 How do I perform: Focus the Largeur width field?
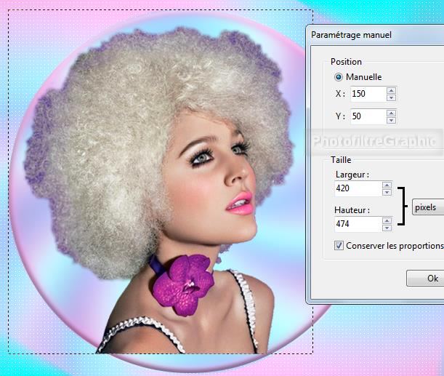click(358, 189)
